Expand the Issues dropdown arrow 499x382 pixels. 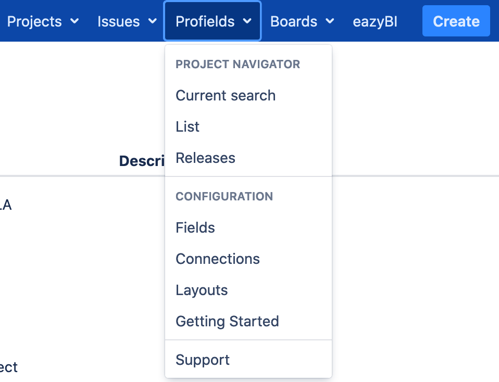point(153,21)
